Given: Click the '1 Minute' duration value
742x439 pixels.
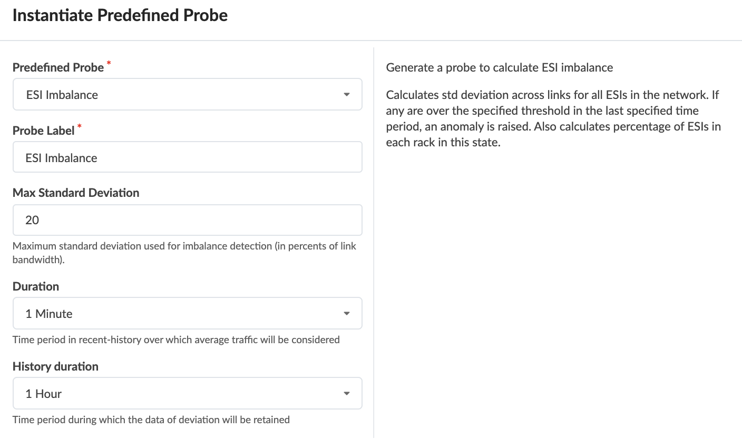Looking at the screenshot, I should (49, 314).
